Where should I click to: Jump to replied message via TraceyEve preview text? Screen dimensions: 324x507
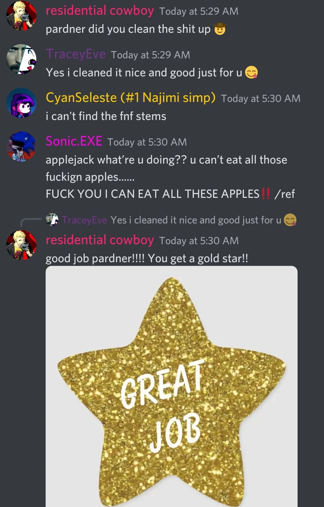coord(196,220)
